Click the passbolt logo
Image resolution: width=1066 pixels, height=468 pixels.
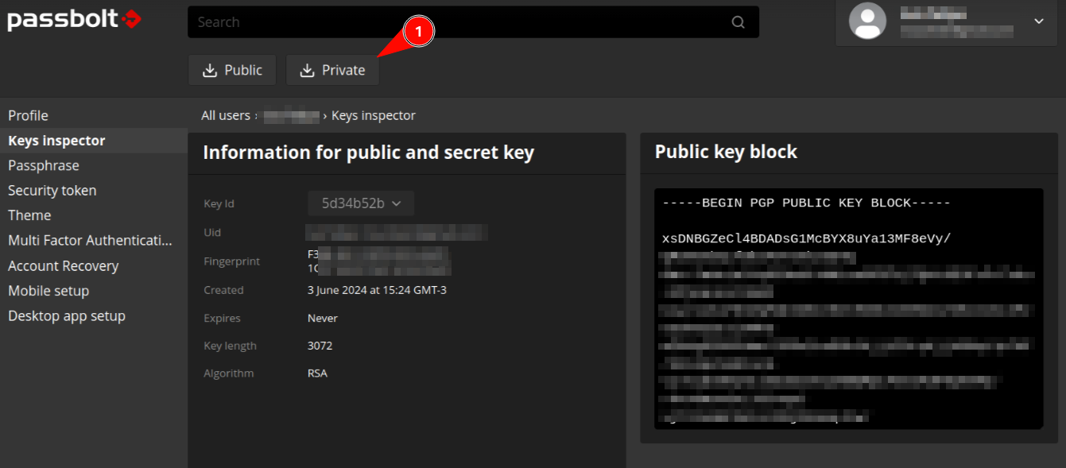click(x=75, y=19)
